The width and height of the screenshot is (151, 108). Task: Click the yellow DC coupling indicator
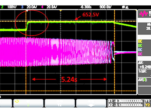click(140, 41)
